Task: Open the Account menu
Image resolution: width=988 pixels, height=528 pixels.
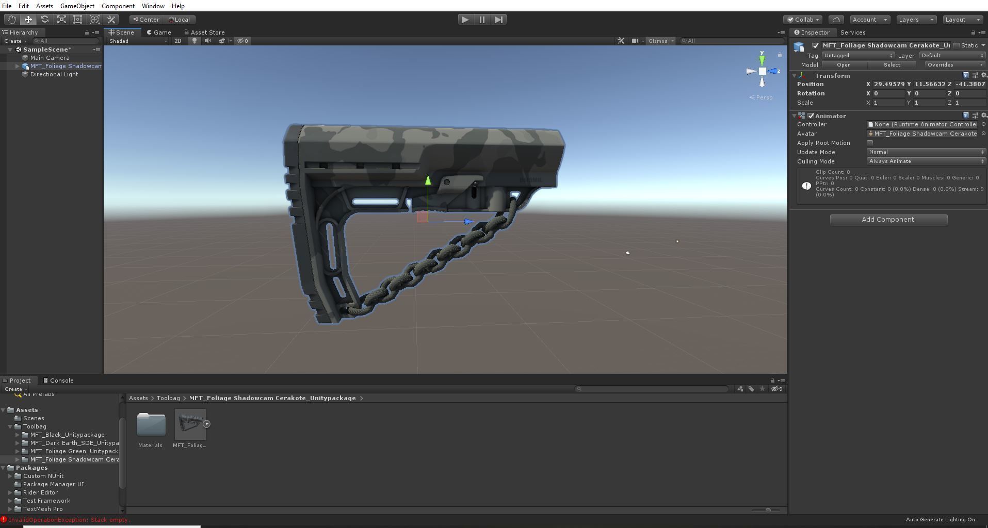Action: (x=870, y=20)
